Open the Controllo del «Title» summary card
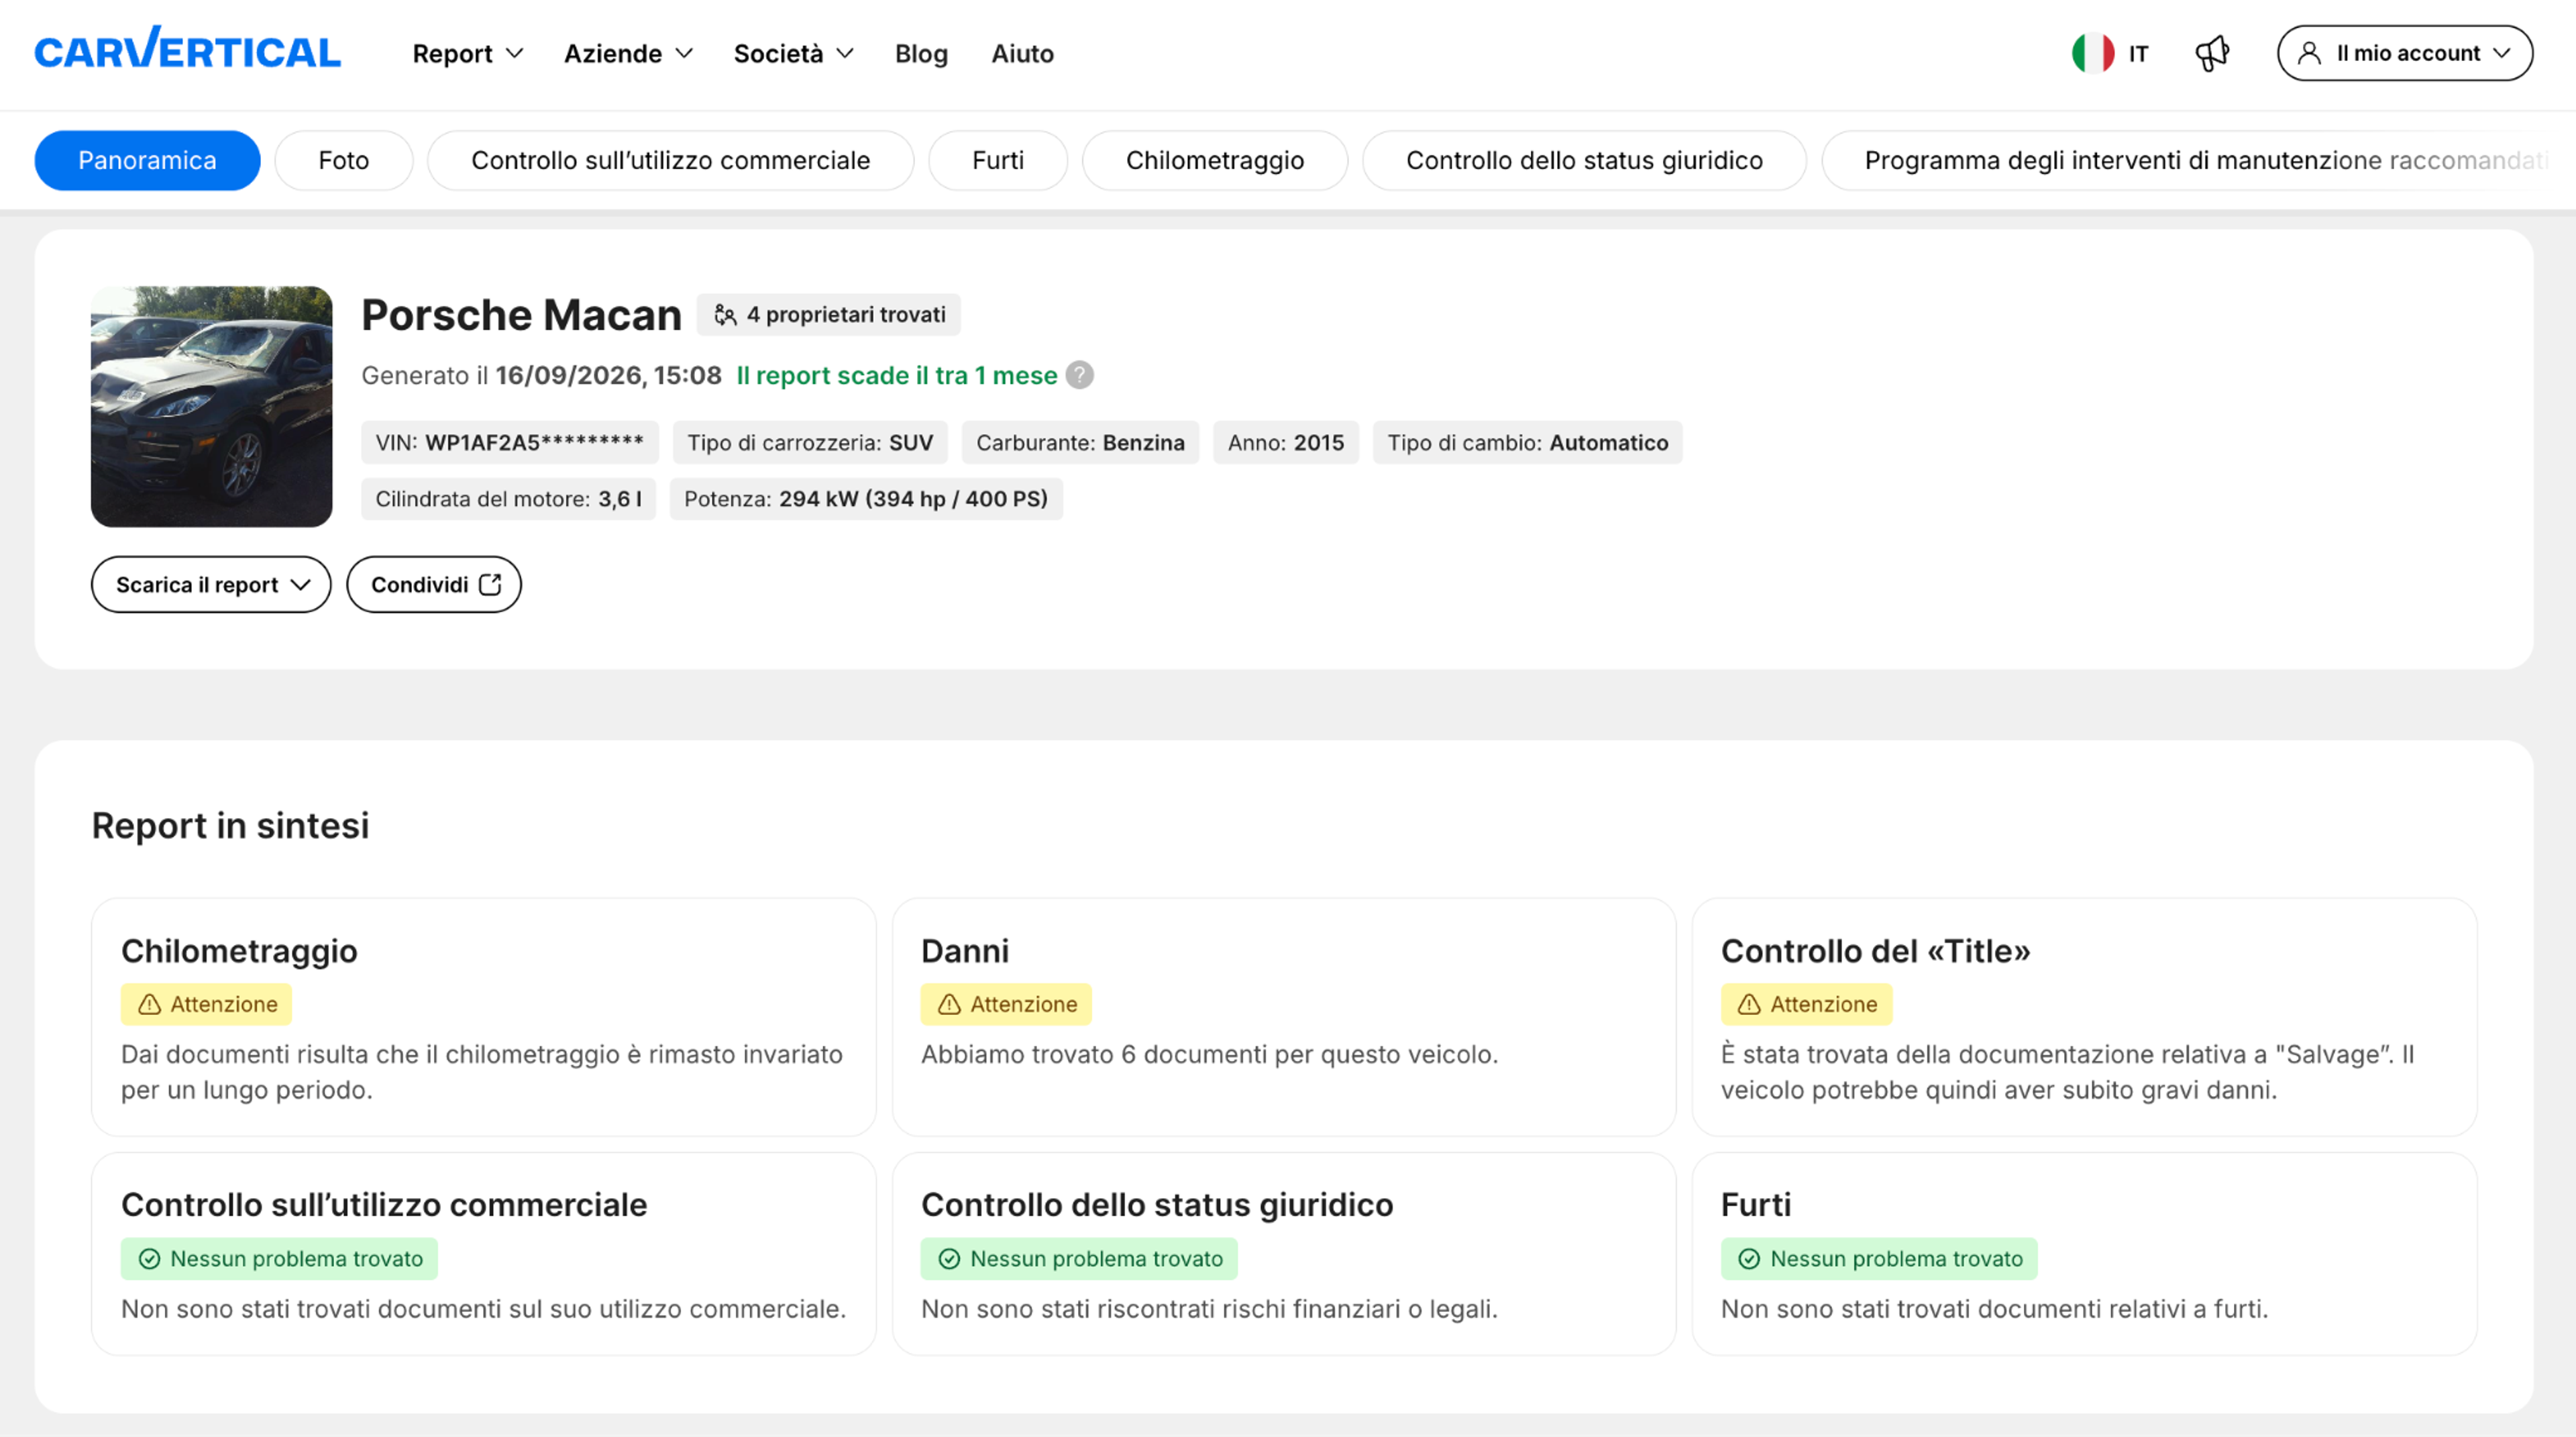This screenshot has height=1437, width=2576. (2084, 1017)
